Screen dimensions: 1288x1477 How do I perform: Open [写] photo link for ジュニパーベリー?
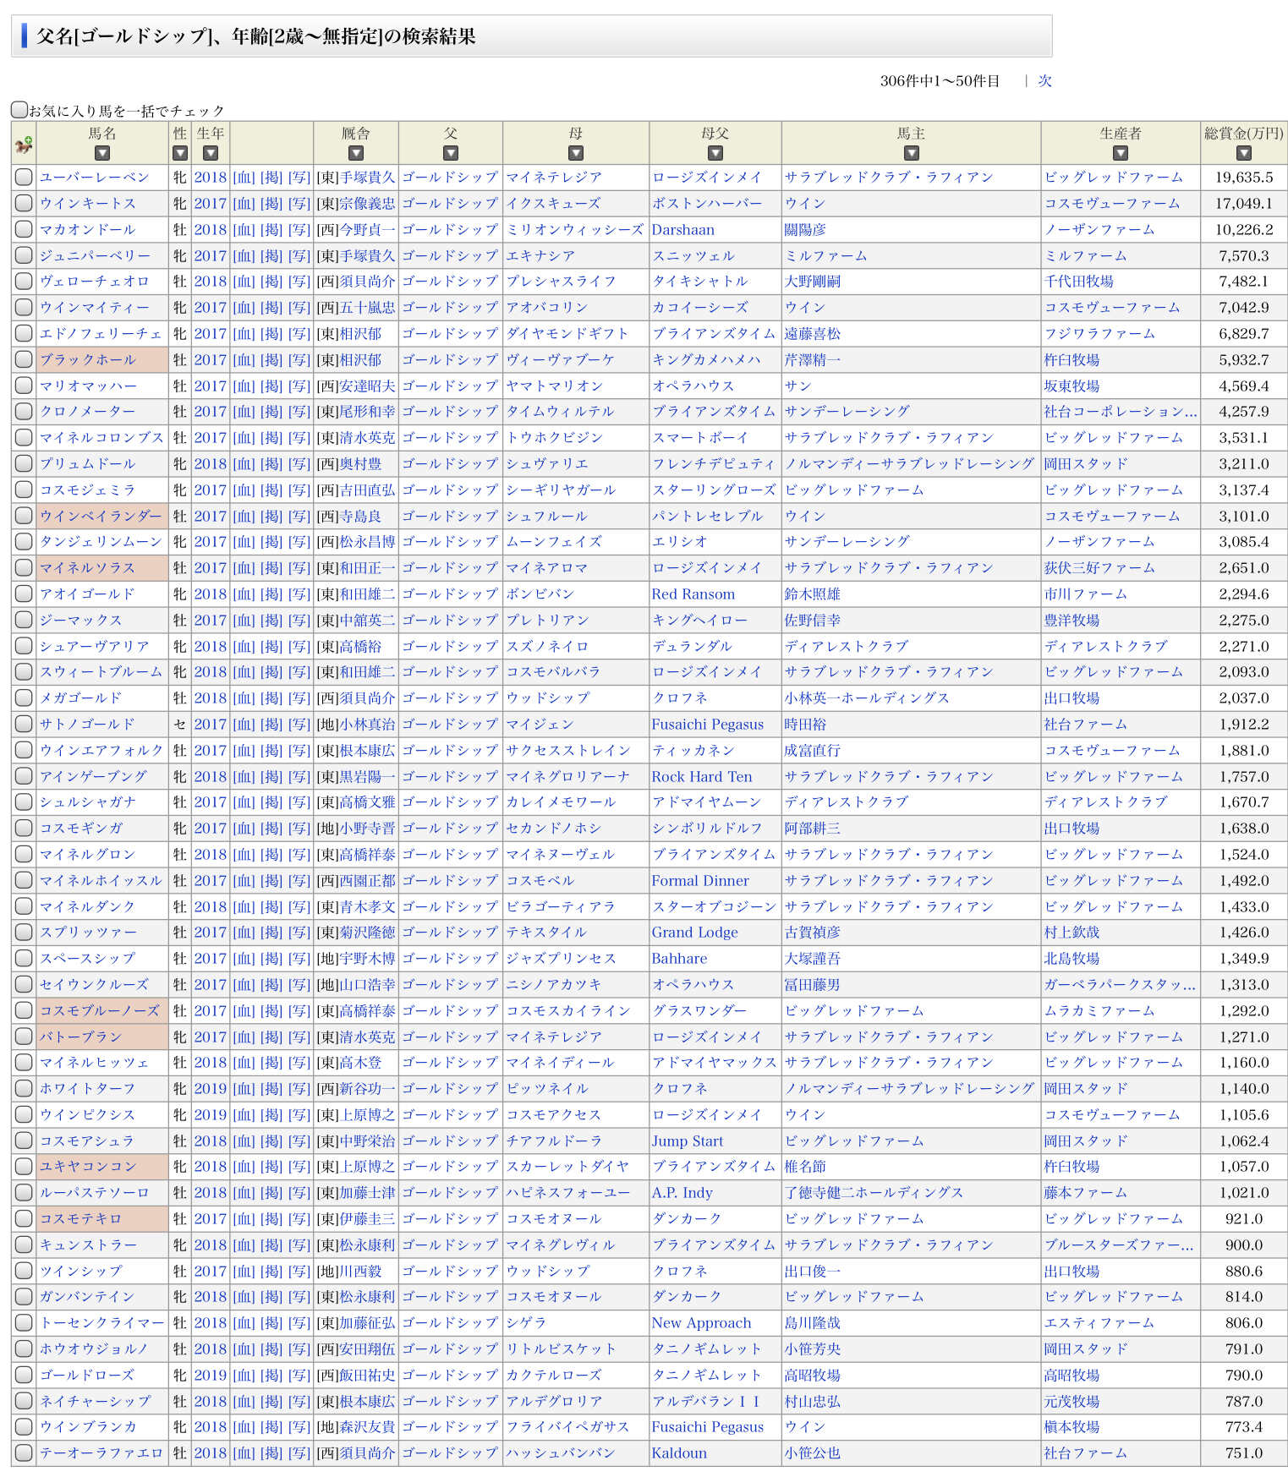[x=299, y=256]
